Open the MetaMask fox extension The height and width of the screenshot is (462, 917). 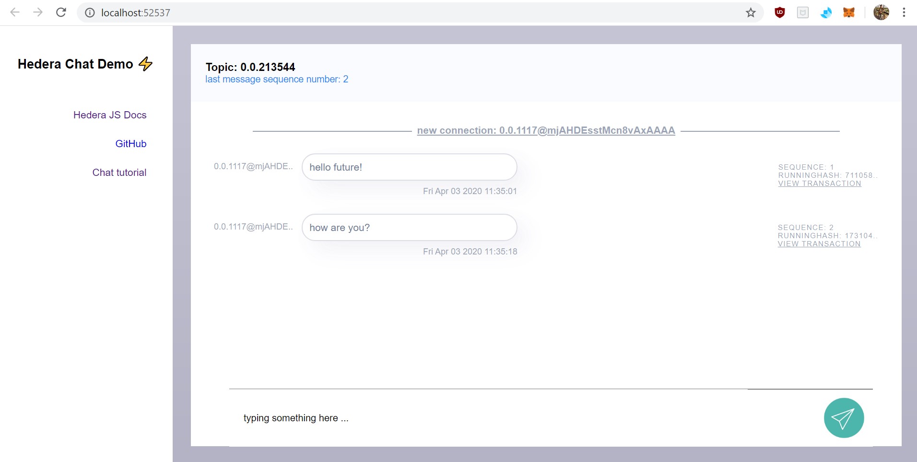849,13
